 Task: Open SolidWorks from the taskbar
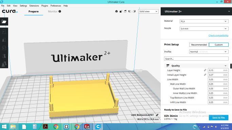click(x=87, y=127)
